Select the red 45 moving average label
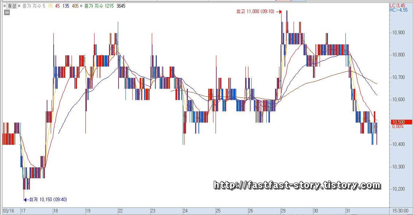 click(57, 6)
